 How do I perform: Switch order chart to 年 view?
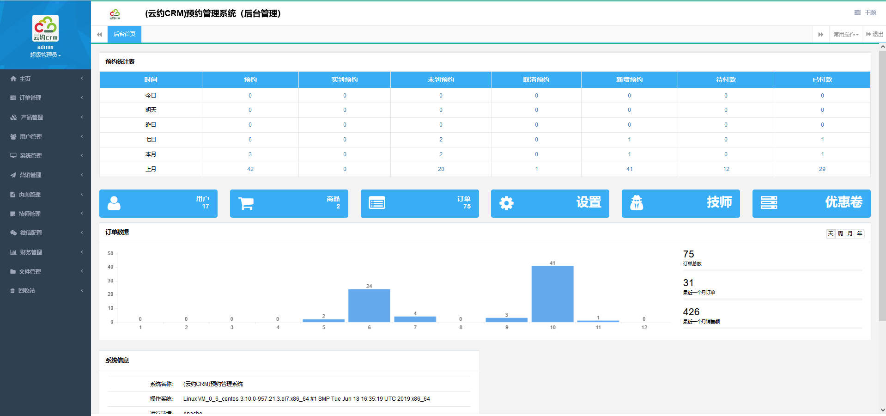(860, 233)
